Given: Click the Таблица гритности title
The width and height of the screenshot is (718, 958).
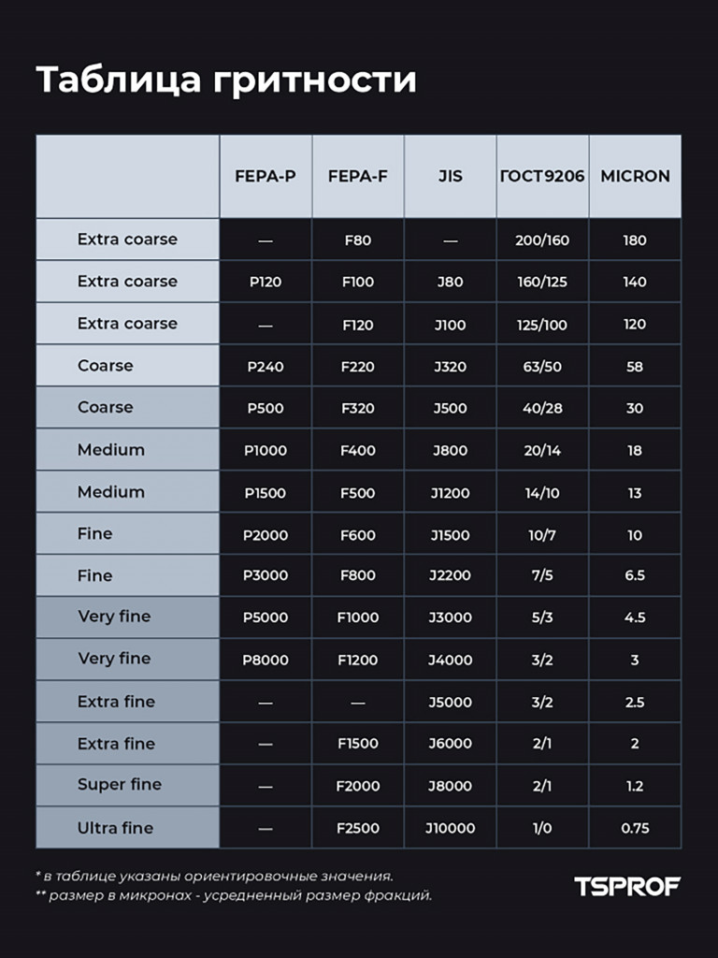Looking at the screenshot, I should click(x=226, y=80).
